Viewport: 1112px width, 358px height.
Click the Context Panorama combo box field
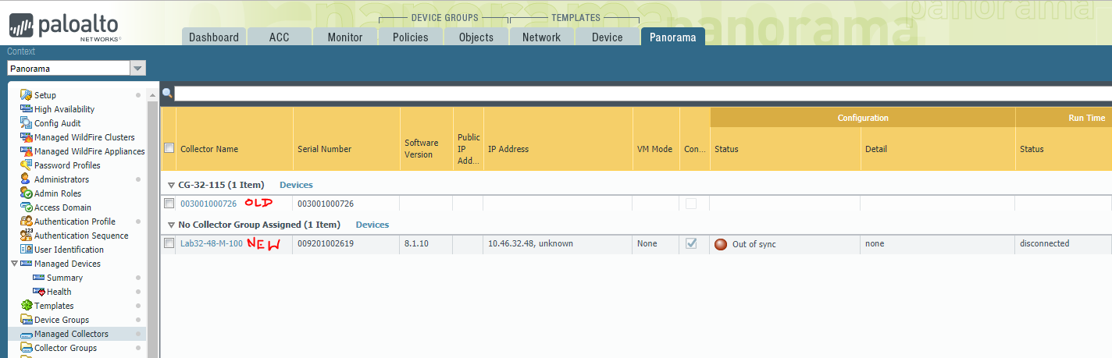(x=69, y=69)
